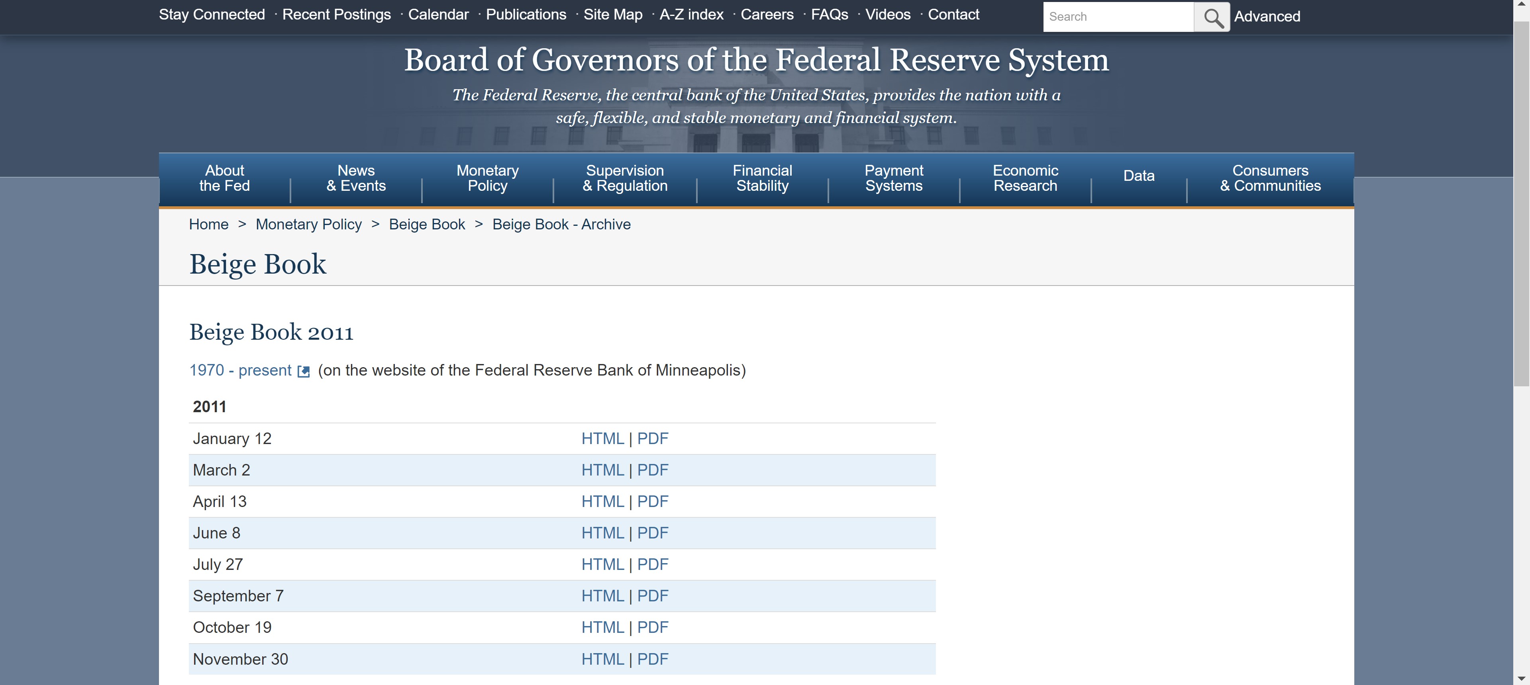Open the A-Z index link

point(691,14)
